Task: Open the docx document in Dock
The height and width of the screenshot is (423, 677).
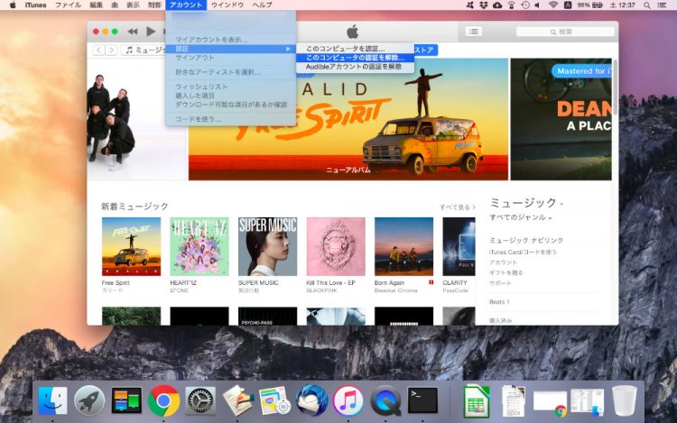Action: coord(514,402)
